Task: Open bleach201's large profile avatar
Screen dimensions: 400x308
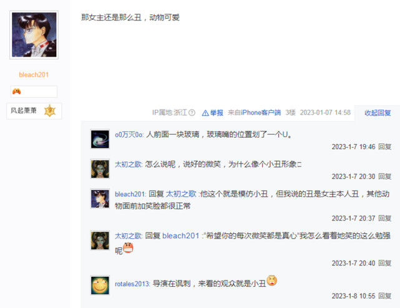Action: coord(34,35)
